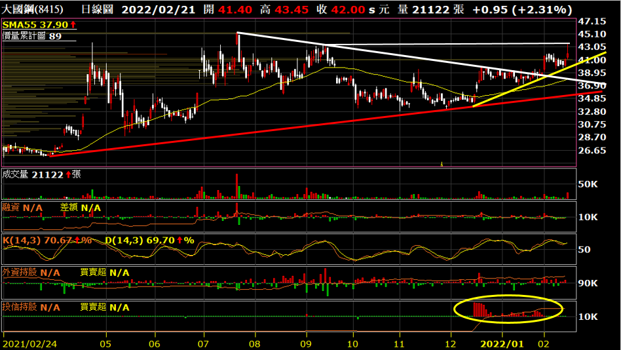Viewport: 621px width, 350px height.
Task: Click the 10K investment trust axis label
Action: coord(588,317)
